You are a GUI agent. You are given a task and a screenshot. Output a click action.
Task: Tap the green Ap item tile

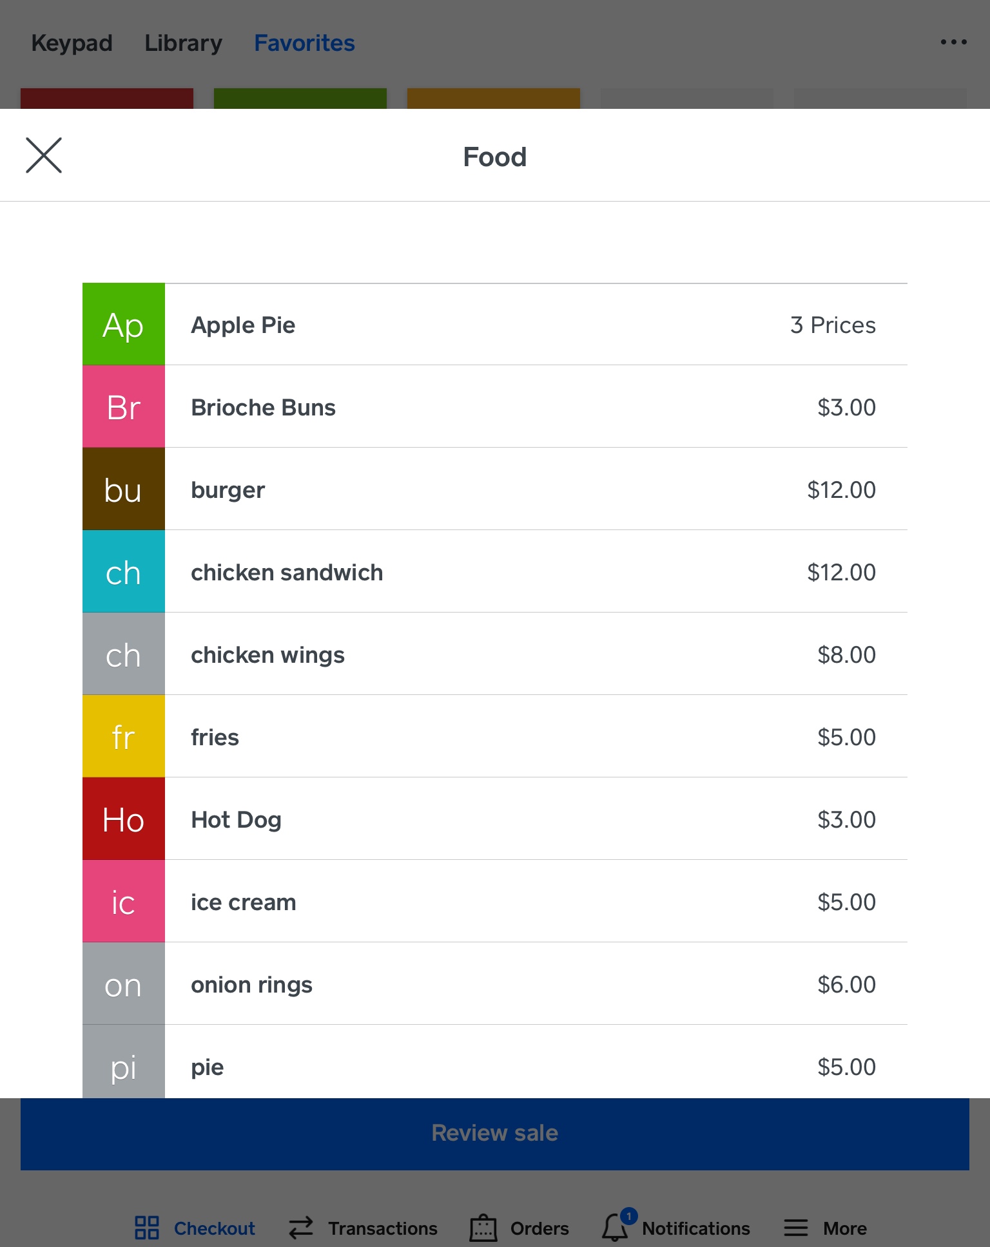coord(123,325)
